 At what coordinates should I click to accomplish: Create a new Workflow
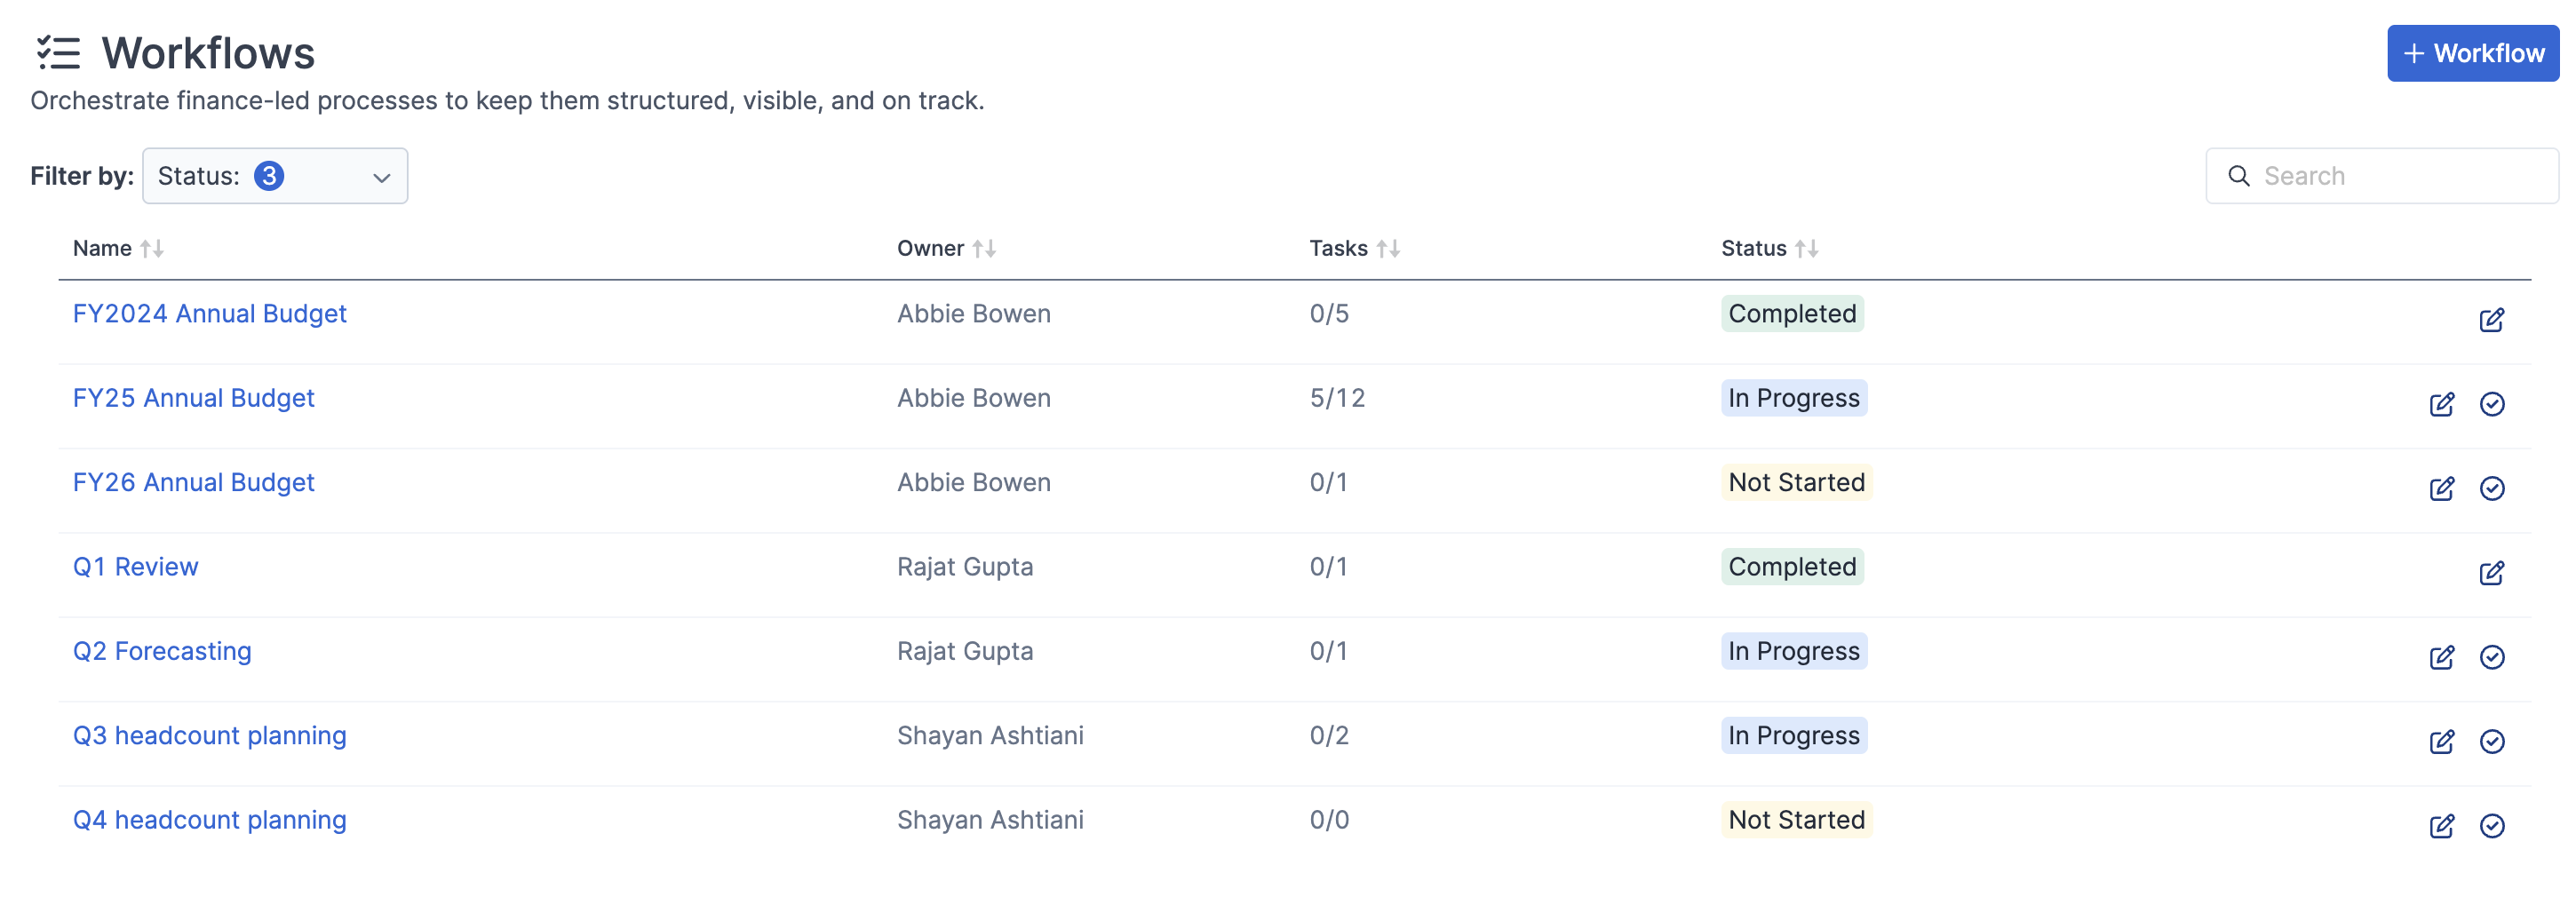[2471, 52]
